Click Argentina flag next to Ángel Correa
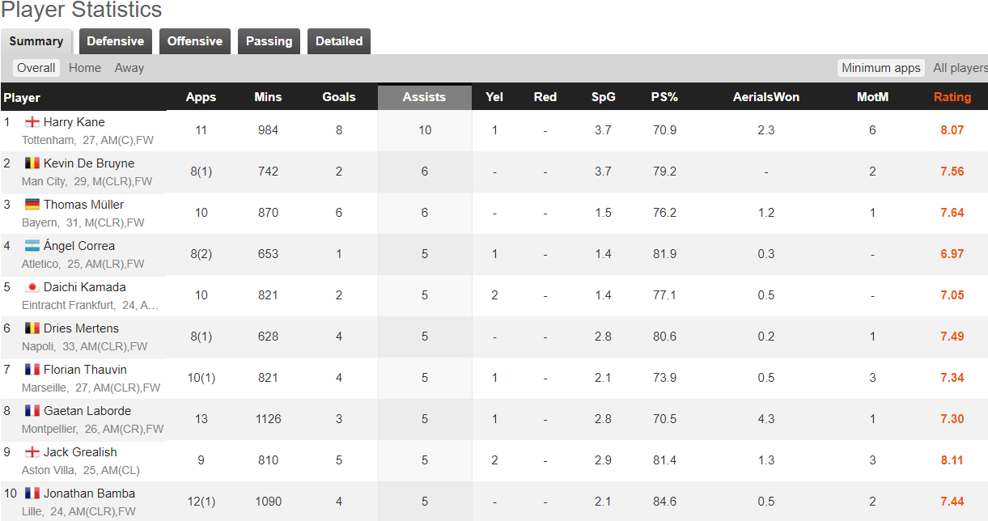Screen dimensions: 988x521 tap(32, 246)
